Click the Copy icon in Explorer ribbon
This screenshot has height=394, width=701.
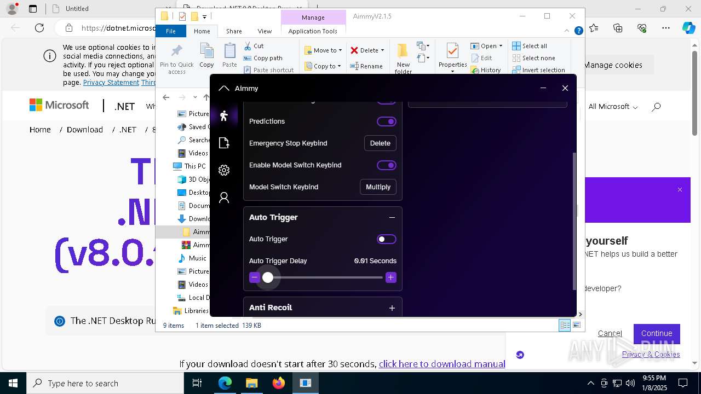coord(206,55)
